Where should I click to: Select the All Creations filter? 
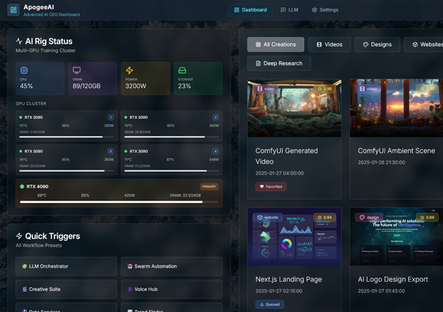pos(275,44)
